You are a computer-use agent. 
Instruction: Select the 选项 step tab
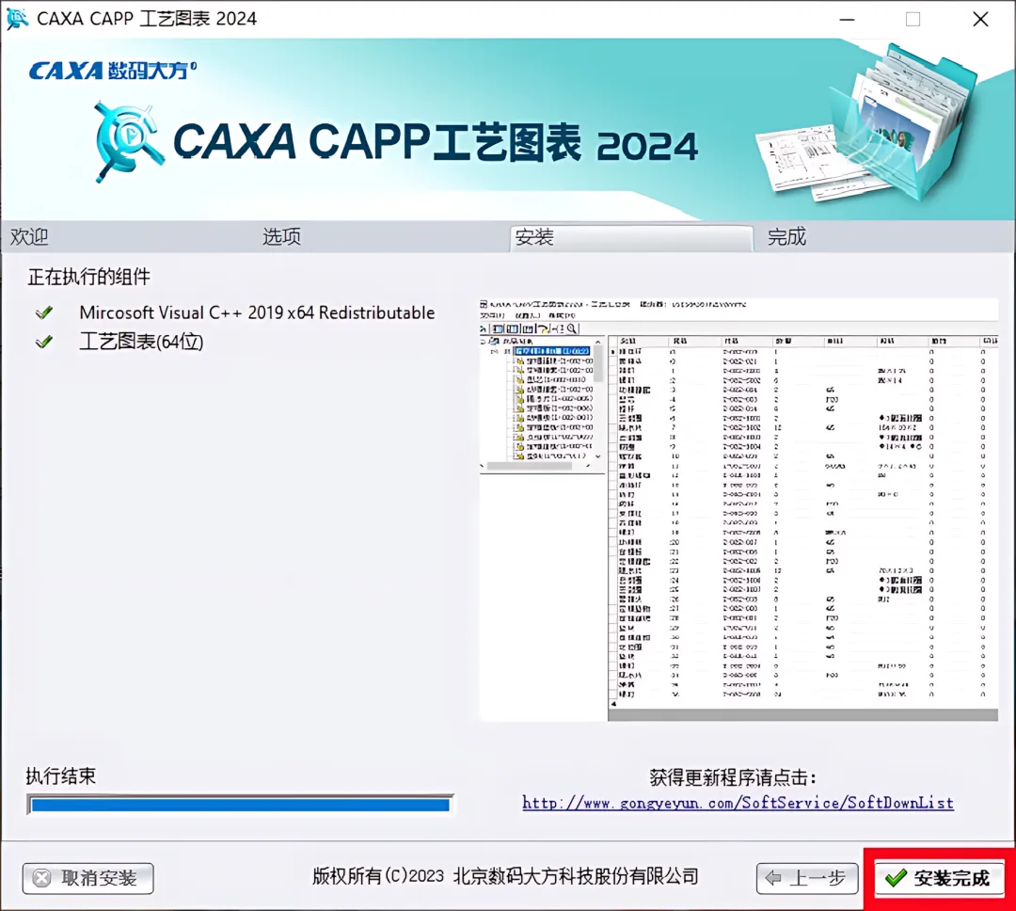[x=282, y=236]
